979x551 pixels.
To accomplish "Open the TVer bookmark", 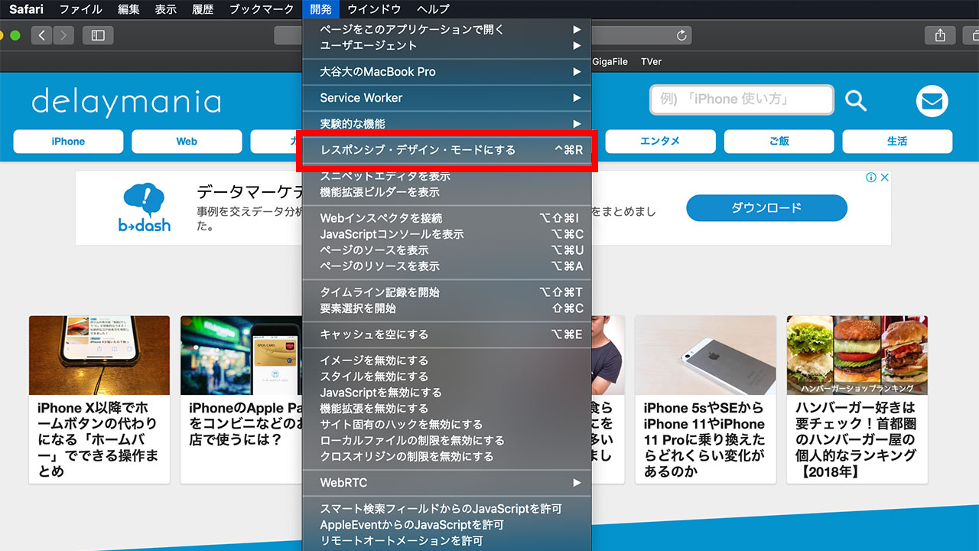I will (x=651, y=62).
